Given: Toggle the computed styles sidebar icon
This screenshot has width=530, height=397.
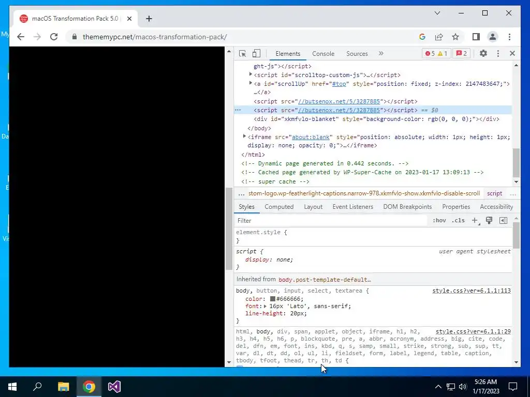Looking at the screenshot, I should click(x=503, y=220).
